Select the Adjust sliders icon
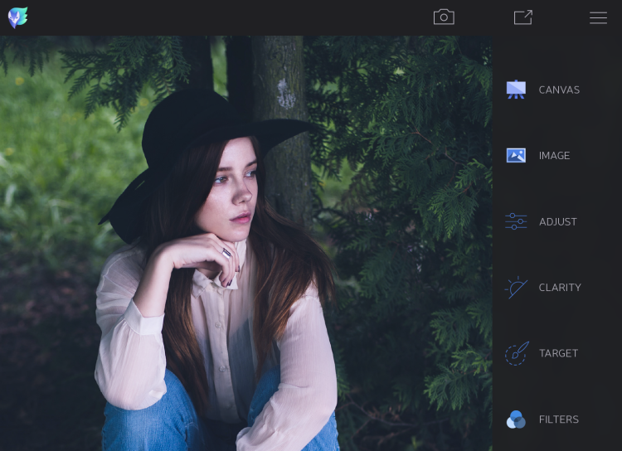 pos(516,221)
